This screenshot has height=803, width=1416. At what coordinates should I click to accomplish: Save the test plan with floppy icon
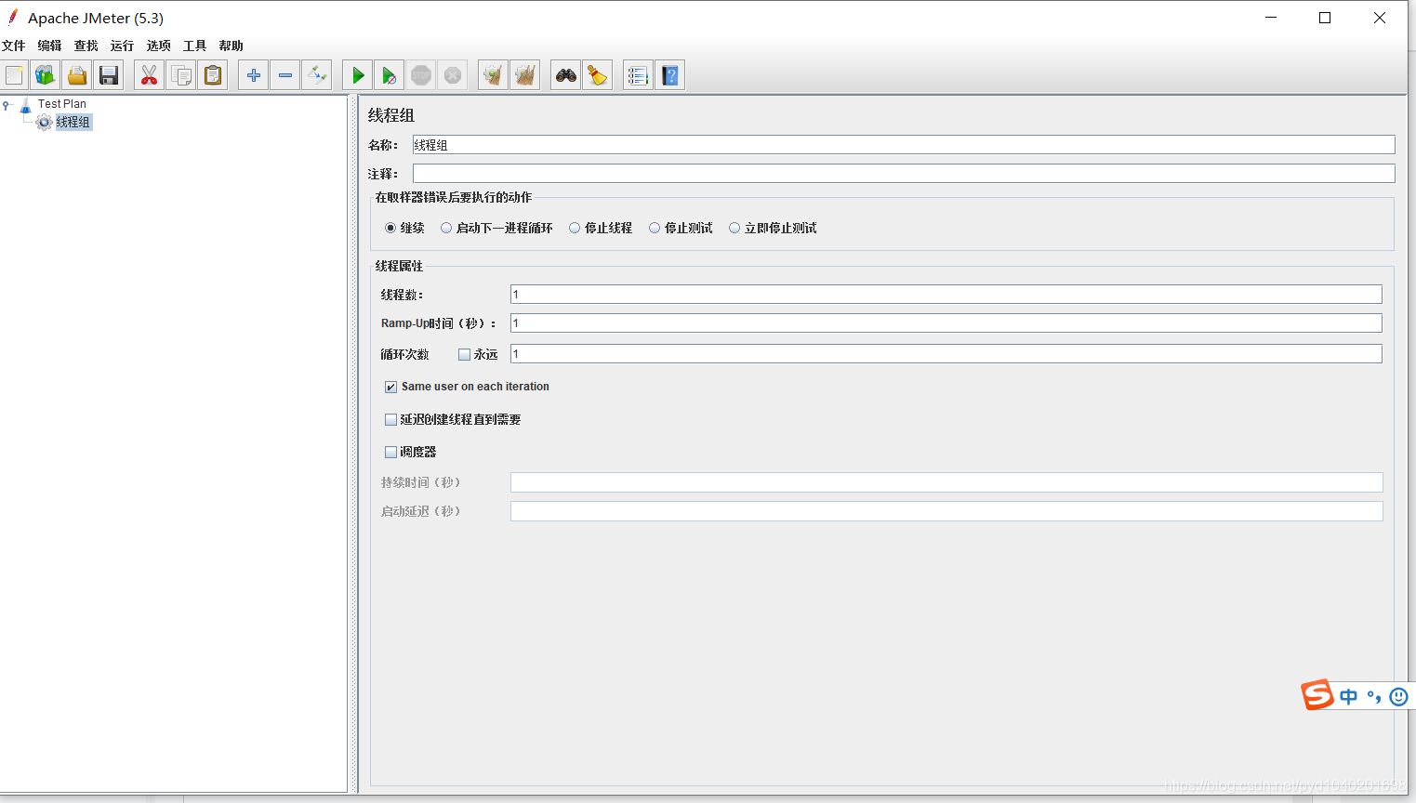109,75
